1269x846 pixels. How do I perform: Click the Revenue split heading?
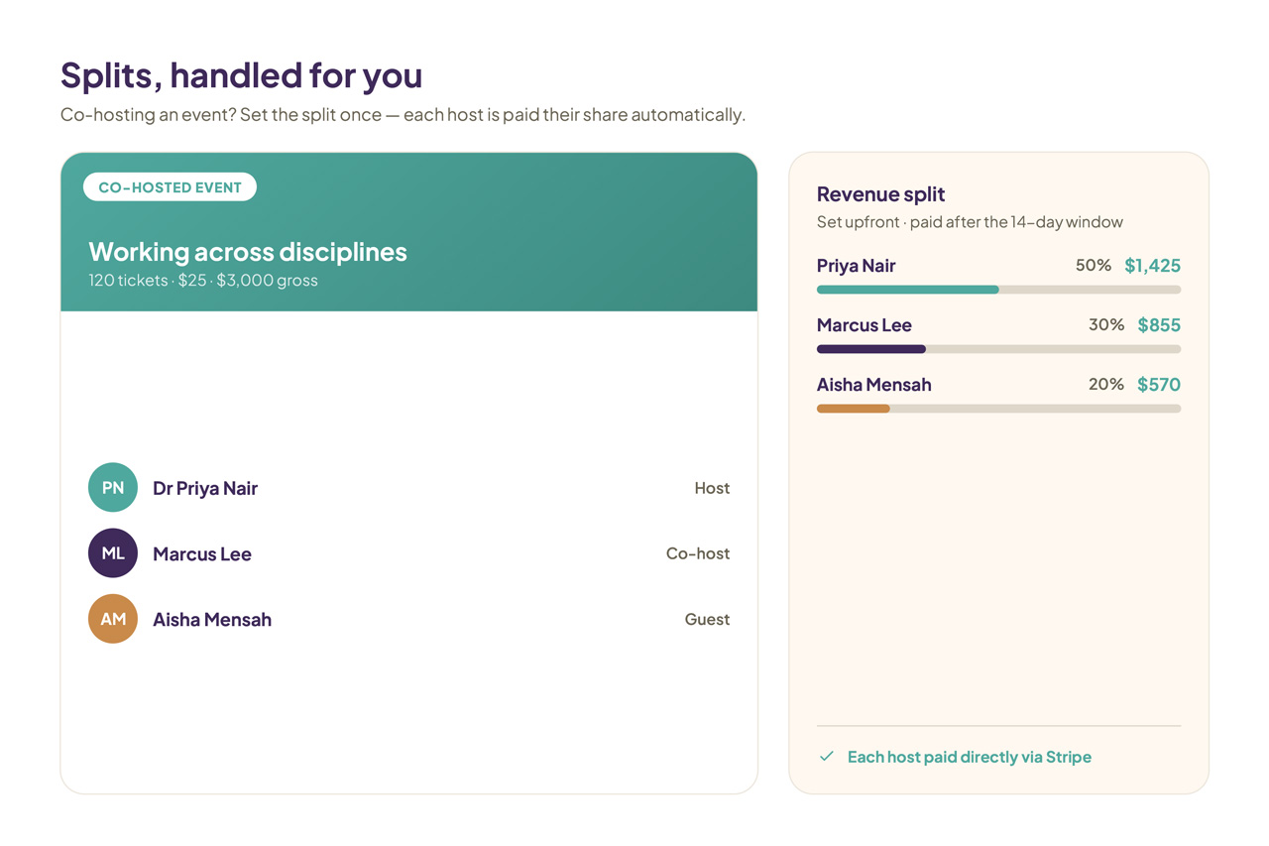tap(881, 194)
